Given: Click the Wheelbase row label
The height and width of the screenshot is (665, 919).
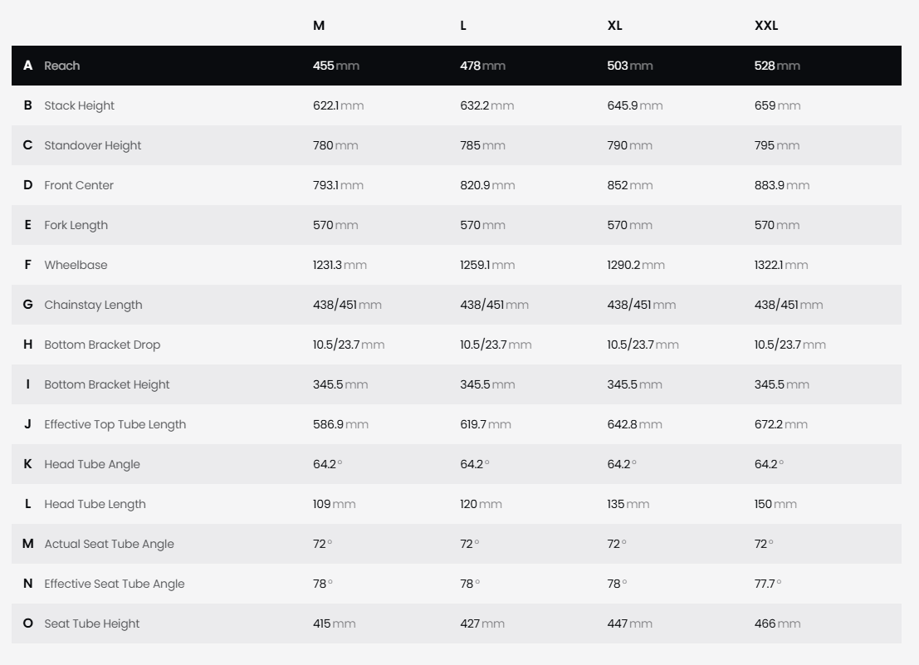Looking at the screenshot, I should (x=76, y=265).
